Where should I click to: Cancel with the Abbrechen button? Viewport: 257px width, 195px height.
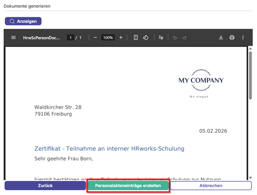pyautogui.click(x=211, y=185)
